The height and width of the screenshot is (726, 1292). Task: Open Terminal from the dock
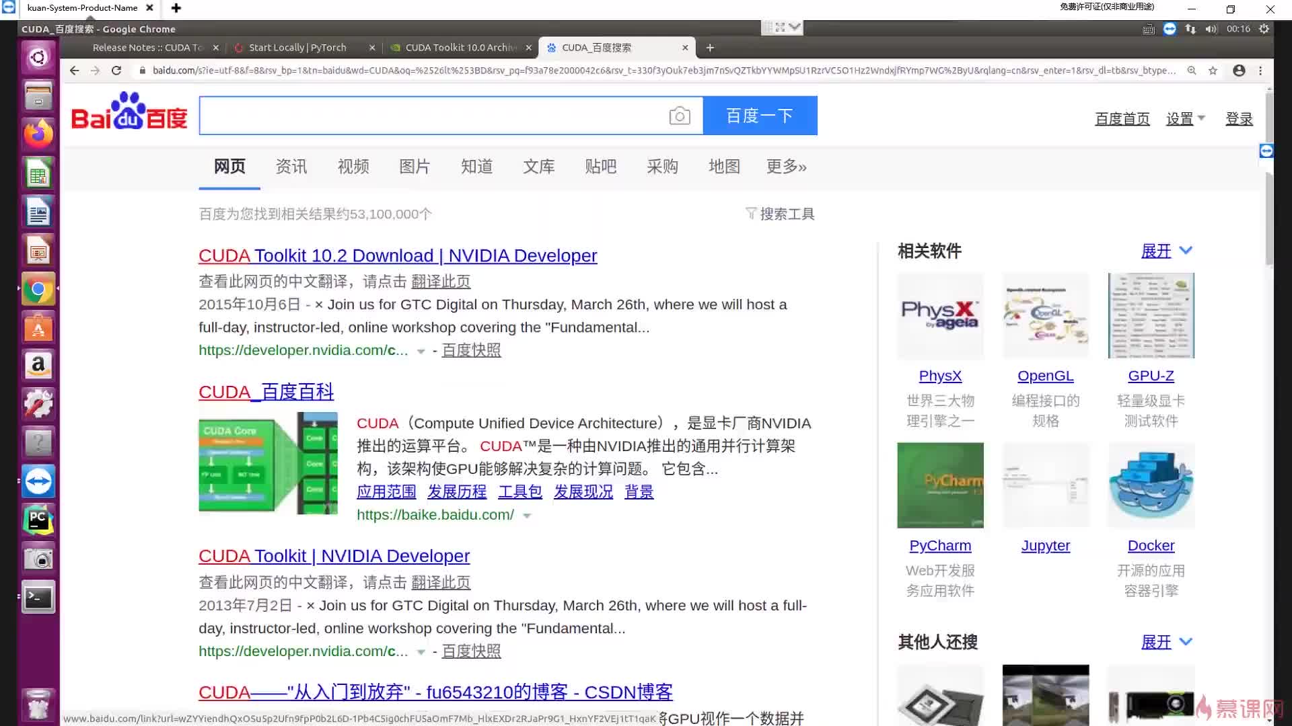pyautogui.click(x=38, y=597)
